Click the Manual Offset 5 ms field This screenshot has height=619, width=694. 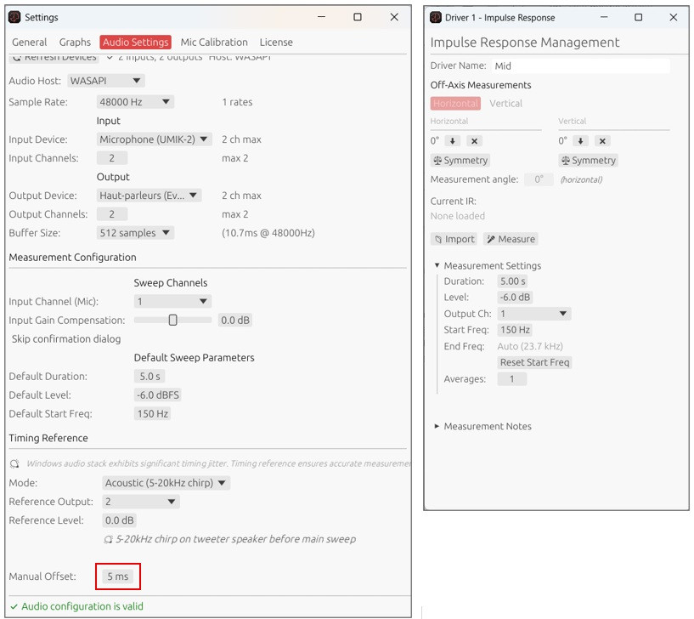tap(117, 576)
